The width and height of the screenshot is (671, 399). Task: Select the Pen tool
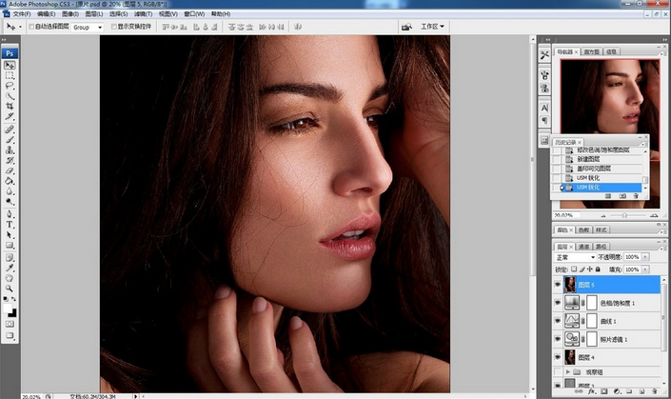(x=10, y=214)
